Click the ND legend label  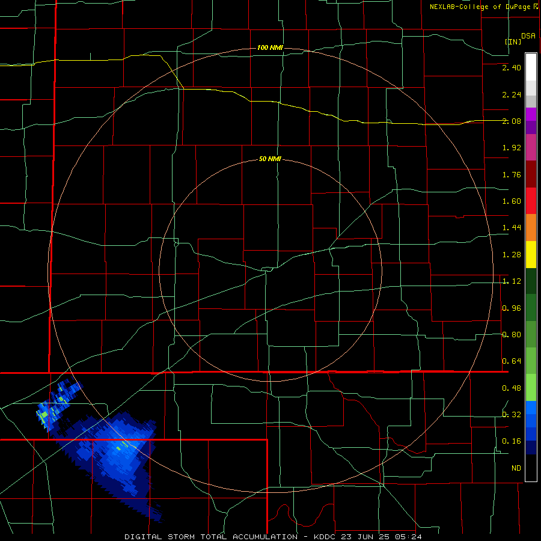click(516, 468)
